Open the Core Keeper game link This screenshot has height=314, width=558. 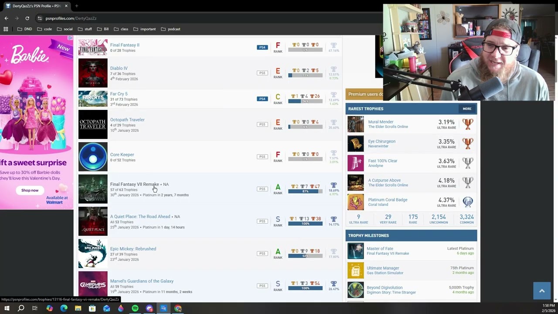[x=122, y=154]
